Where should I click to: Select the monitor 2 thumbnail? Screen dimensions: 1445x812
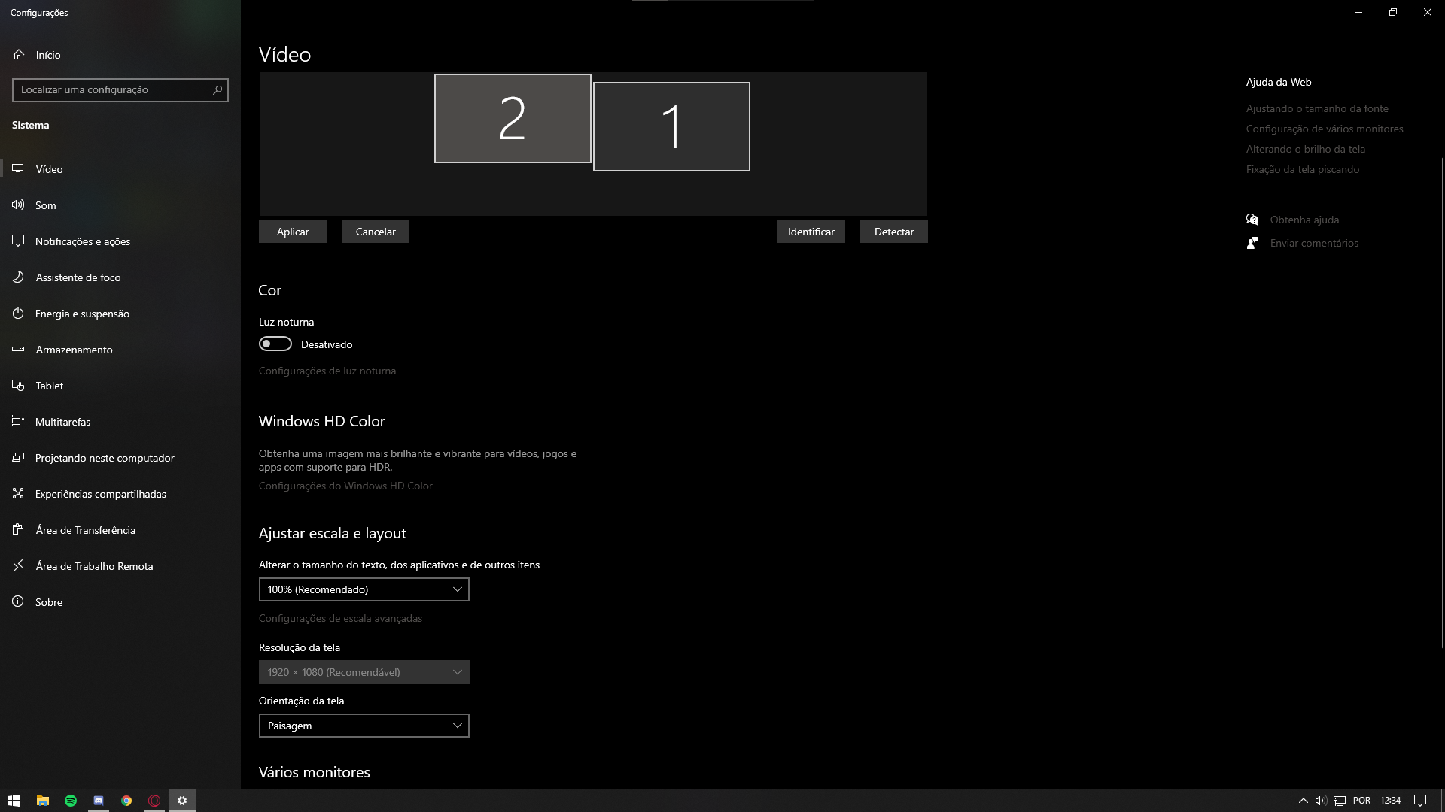(x=513, y=119)
